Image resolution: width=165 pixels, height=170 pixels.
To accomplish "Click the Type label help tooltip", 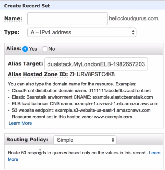I will (x=12, y=32).
